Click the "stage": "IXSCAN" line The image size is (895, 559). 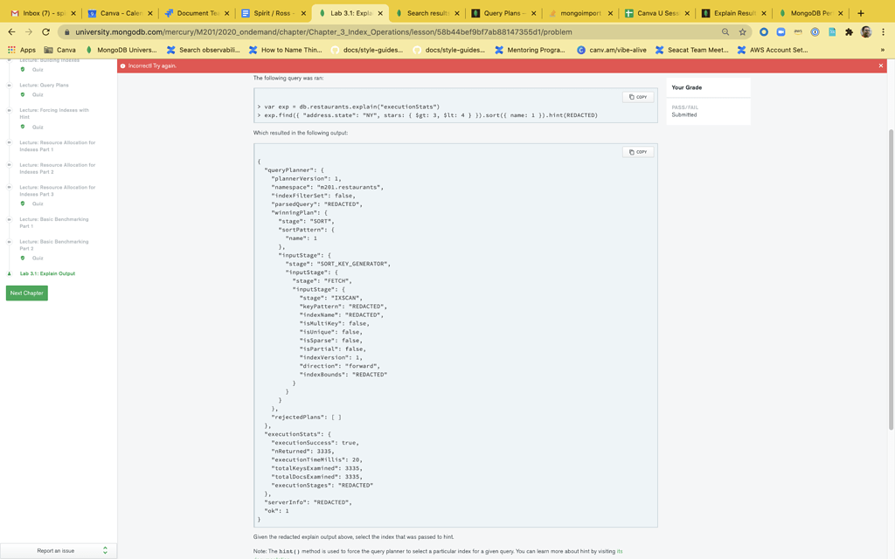point(330,298)
